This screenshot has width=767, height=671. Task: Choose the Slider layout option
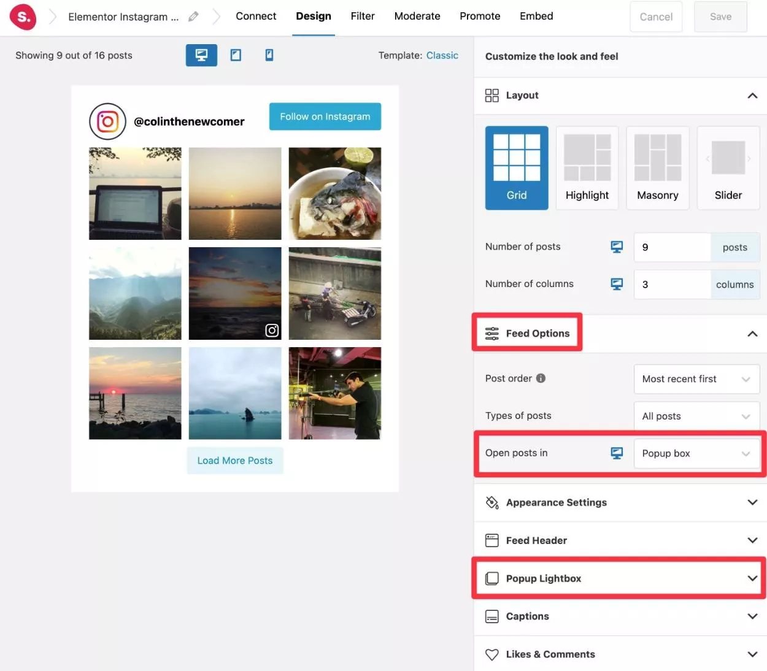pyautogui.click(x=728, y=168)
